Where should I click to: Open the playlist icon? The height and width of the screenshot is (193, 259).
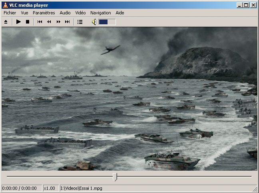(x=80, y=22)
